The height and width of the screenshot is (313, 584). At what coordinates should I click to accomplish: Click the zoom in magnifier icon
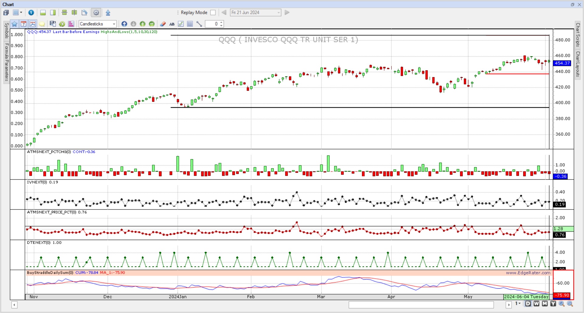pos(561,304)
